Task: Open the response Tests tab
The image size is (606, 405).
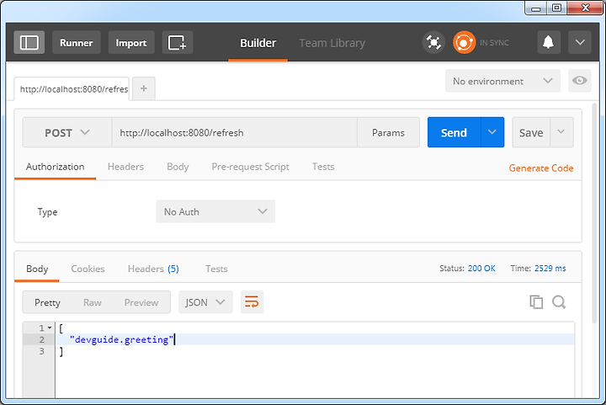Action: point(216,269)
